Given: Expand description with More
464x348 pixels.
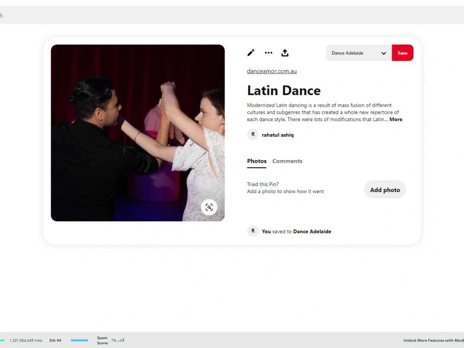Looking at the screenshot, I should tap(396, 120).
